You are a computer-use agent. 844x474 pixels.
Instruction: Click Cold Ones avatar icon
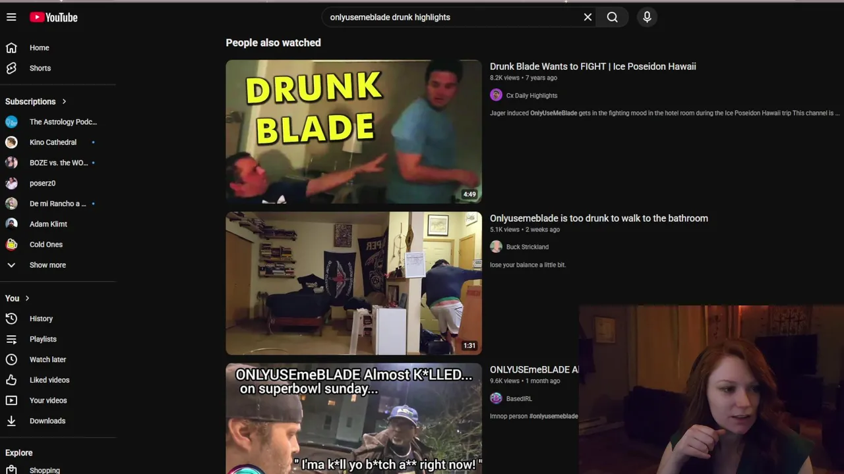pos(11,244)
